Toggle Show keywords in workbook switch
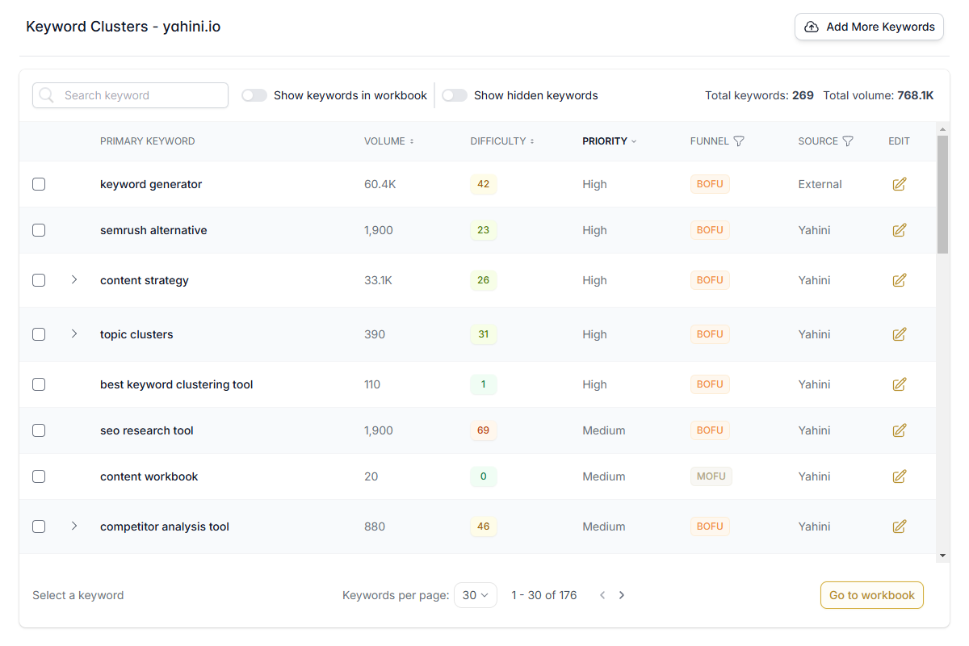969x646 pixels. click(x=254, y=95)
